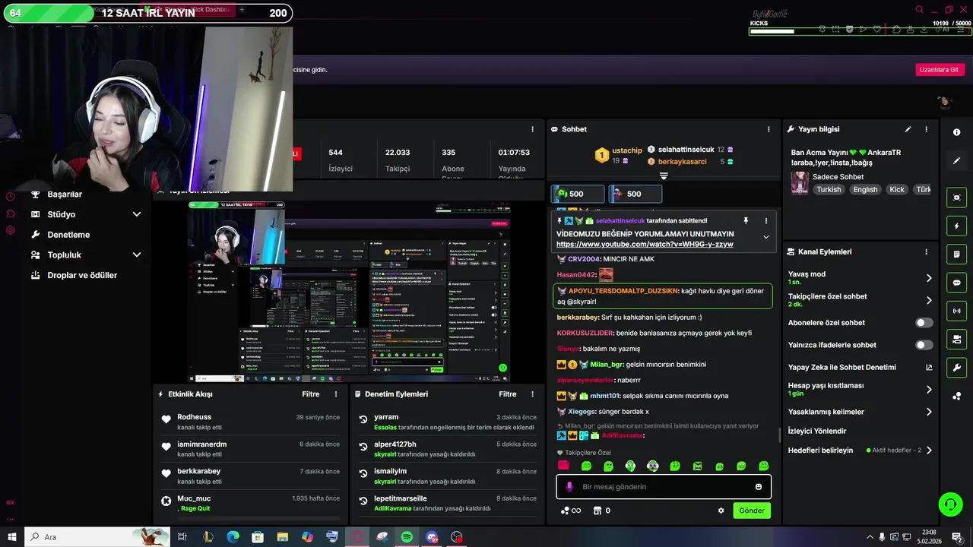Click the stream preview thumbnail

[x=349, y=292]
